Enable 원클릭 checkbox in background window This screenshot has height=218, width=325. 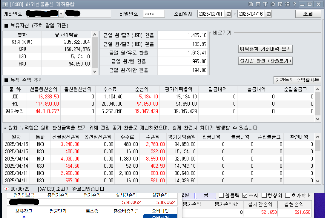221,195
